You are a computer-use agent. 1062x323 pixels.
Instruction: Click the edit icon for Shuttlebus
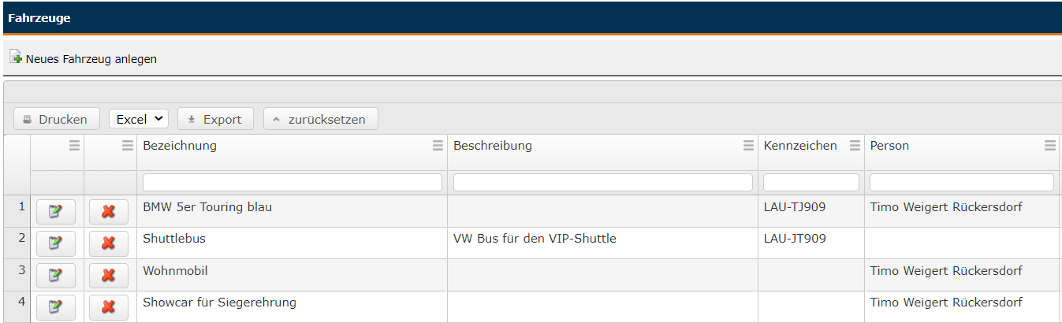[55, 243]
